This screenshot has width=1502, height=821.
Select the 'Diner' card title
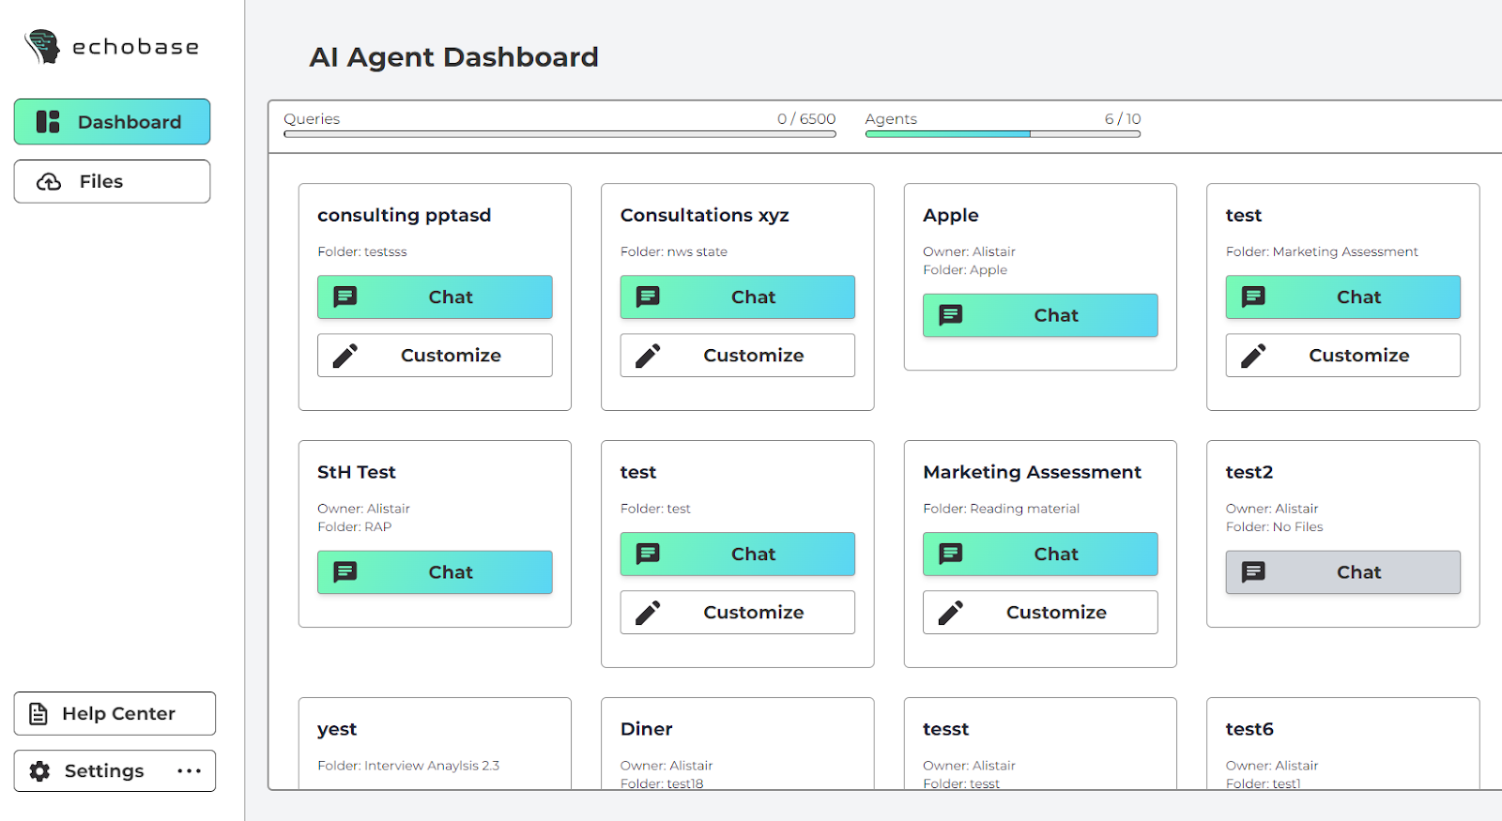tap(646, 729)
